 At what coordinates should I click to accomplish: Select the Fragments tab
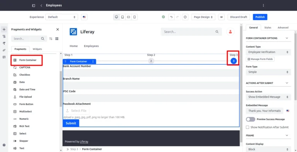coord(20,49)
